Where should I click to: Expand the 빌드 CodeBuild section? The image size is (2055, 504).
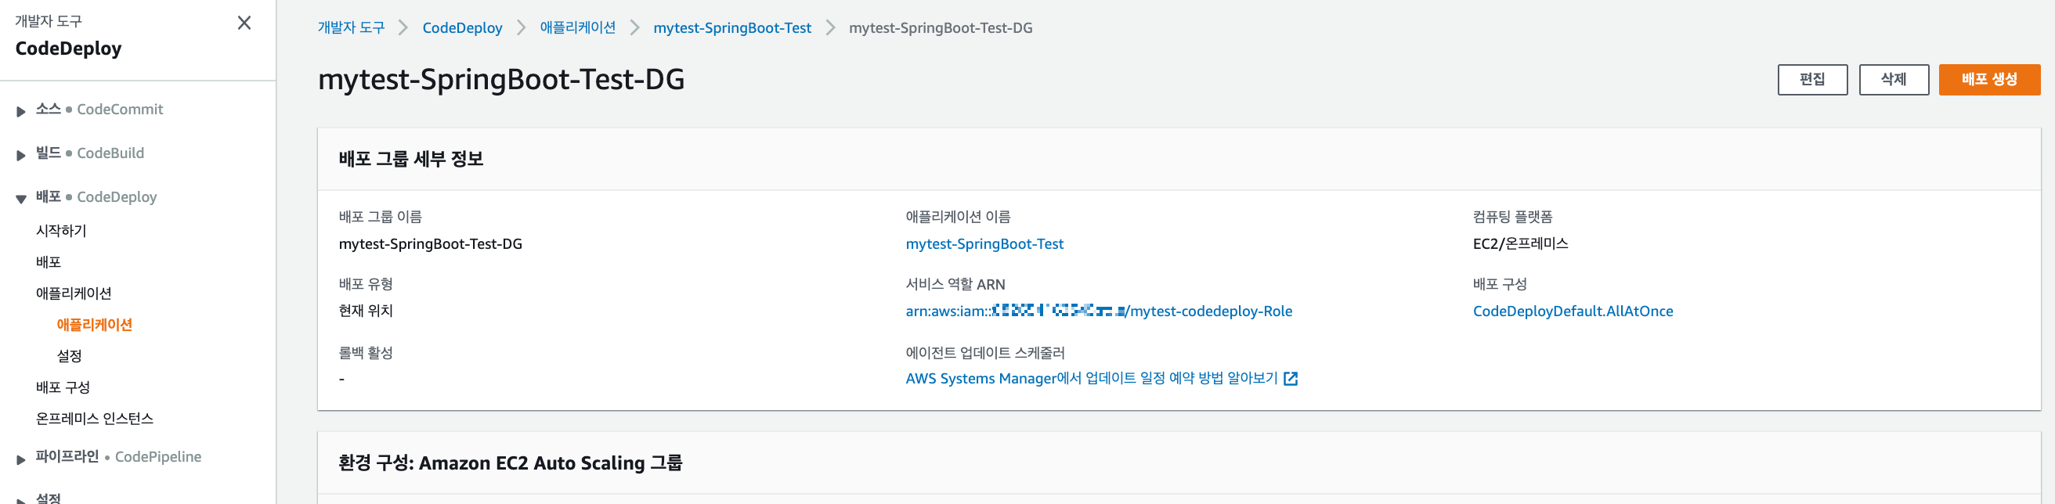click(x=20, y=156)
